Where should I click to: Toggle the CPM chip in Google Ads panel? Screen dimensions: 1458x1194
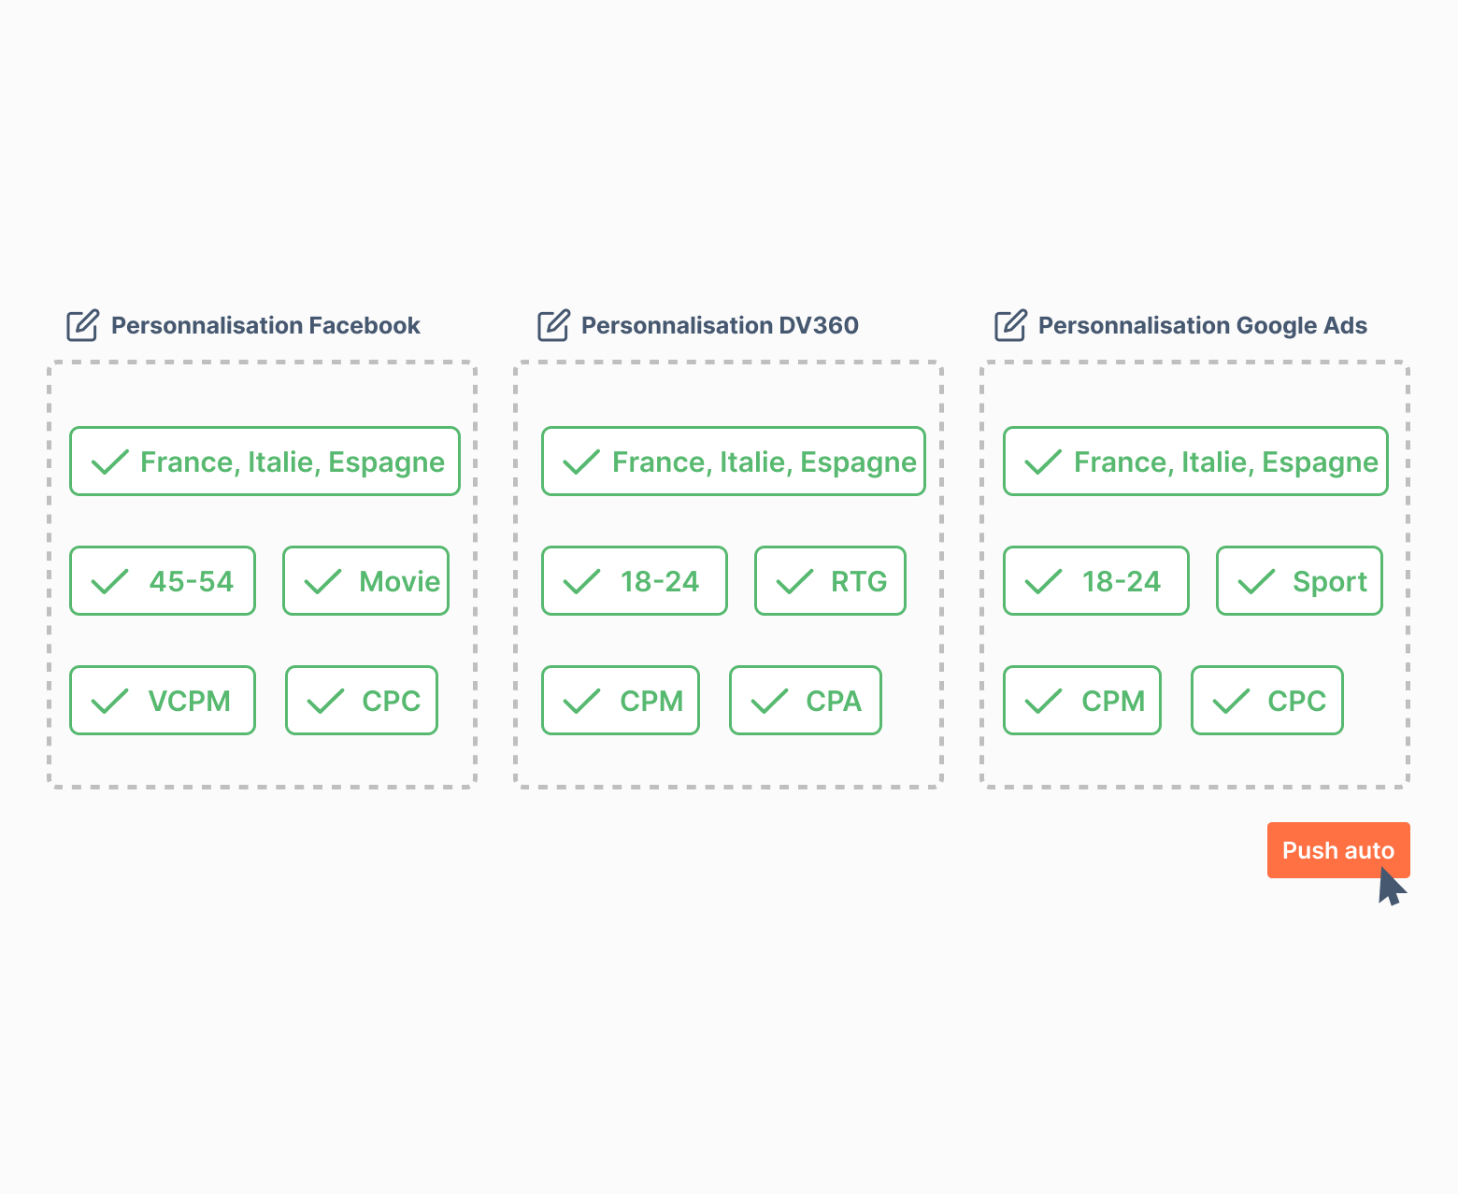pos(1081,701)
